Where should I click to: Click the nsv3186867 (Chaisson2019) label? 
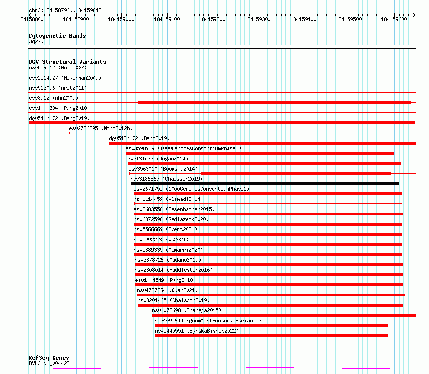(x=166, y=179)
